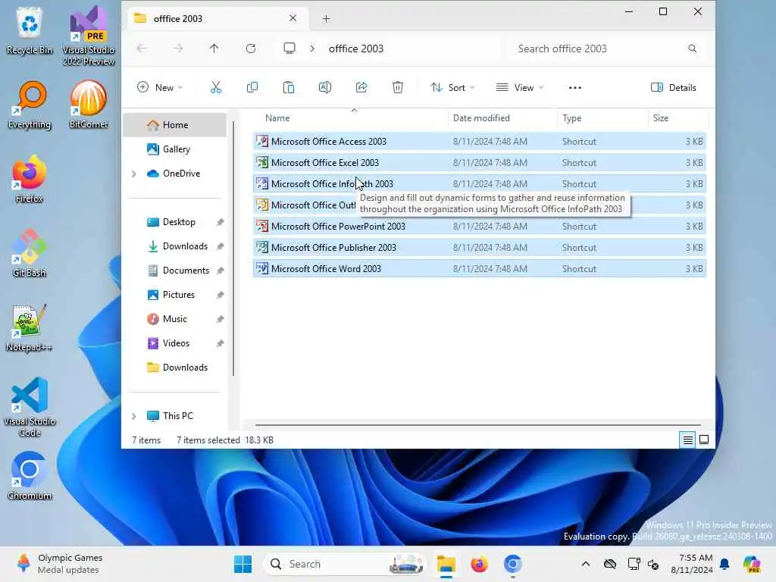This screenshot has height=582, width=776.
Task: Click the Forward navigation arrow
Action: [x=178, y=48]
